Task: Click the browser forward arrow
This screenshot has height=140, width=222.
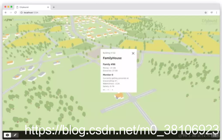Action: (x=11, y=13)
